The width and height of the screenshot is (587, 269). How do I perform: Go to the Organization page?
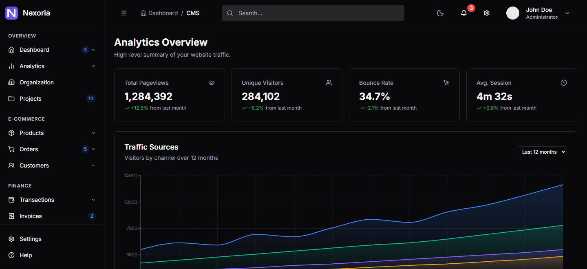pyautogui.click(x=52, y=82)
